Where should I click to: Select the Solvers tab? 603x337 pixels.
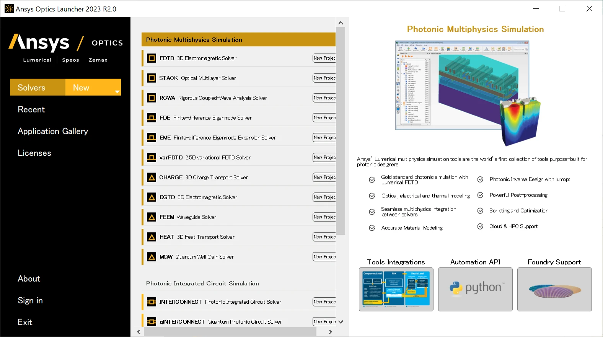pyautogui.click(x=37, y=87)
